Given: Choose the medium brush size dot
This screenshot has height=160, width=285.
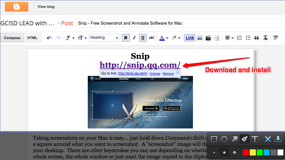Looking at the screenshot, I should (224, 153).
